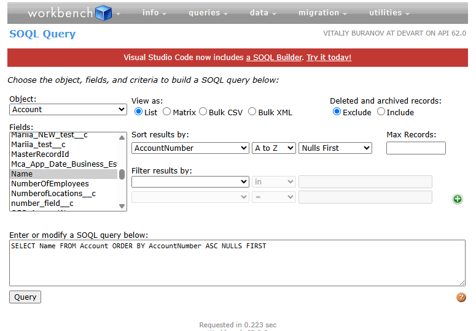476x331 pixels.
Task: Click the Fields list scroll up arrow
Action: pos(122,137)
